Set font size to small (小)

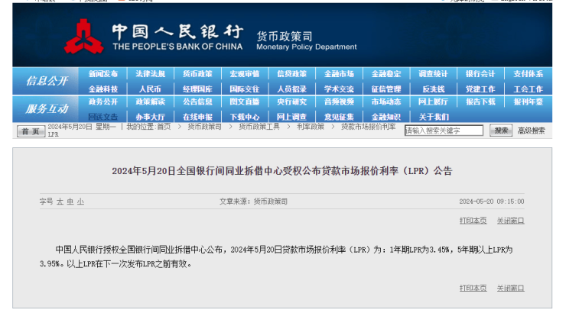click(80, 202)
